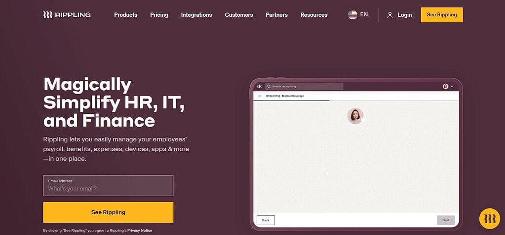Screen dimensions: 505x235
Task: Click the Search for anything box in demo
Action: click(x=304, y=87)
